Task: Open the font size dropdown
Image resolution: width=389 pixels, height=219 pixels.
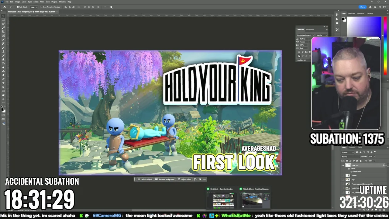Action: pos(310,39)
